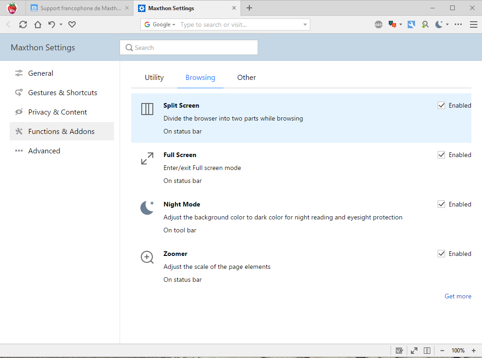Image resolution: width=482 pixels, height=358 pixels.
Task: Click the translator toolbar icon
Action: coord(392,24)
